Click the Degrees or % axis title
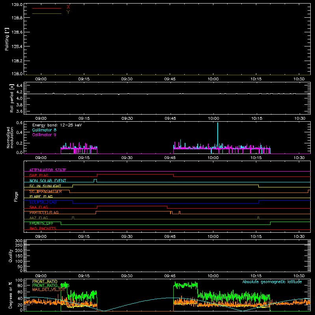The height and width of the screenshot is (315, 315). [x=10, y=295]
